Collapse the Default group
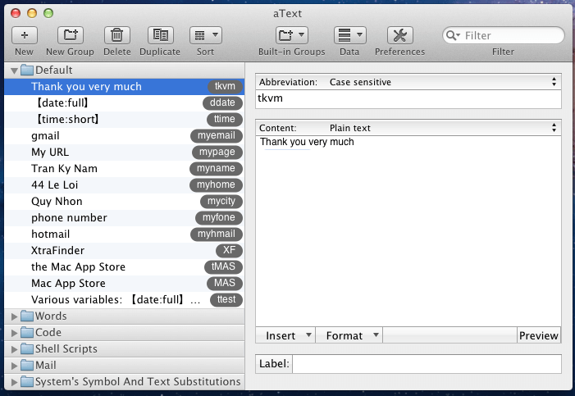 click(14, 71)
